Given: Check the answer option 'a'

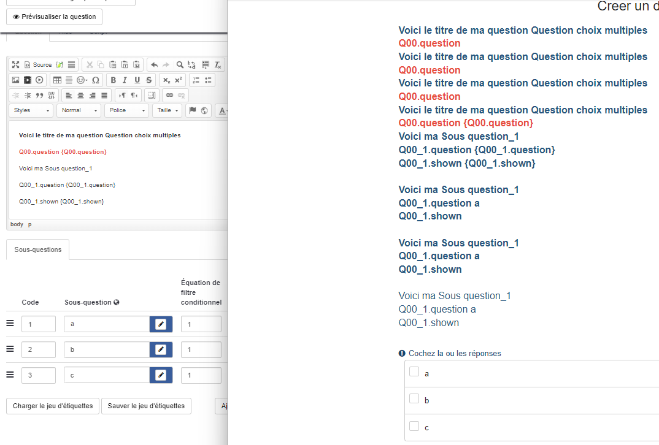Looking at the screenshot, I should click(414, 371).
